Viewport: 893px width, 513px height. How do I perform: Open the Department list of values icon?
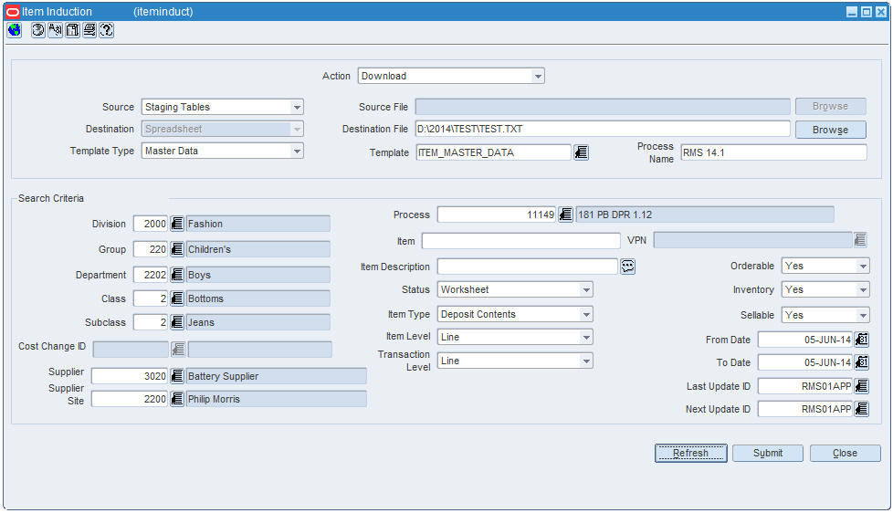(x=177, y=275)
